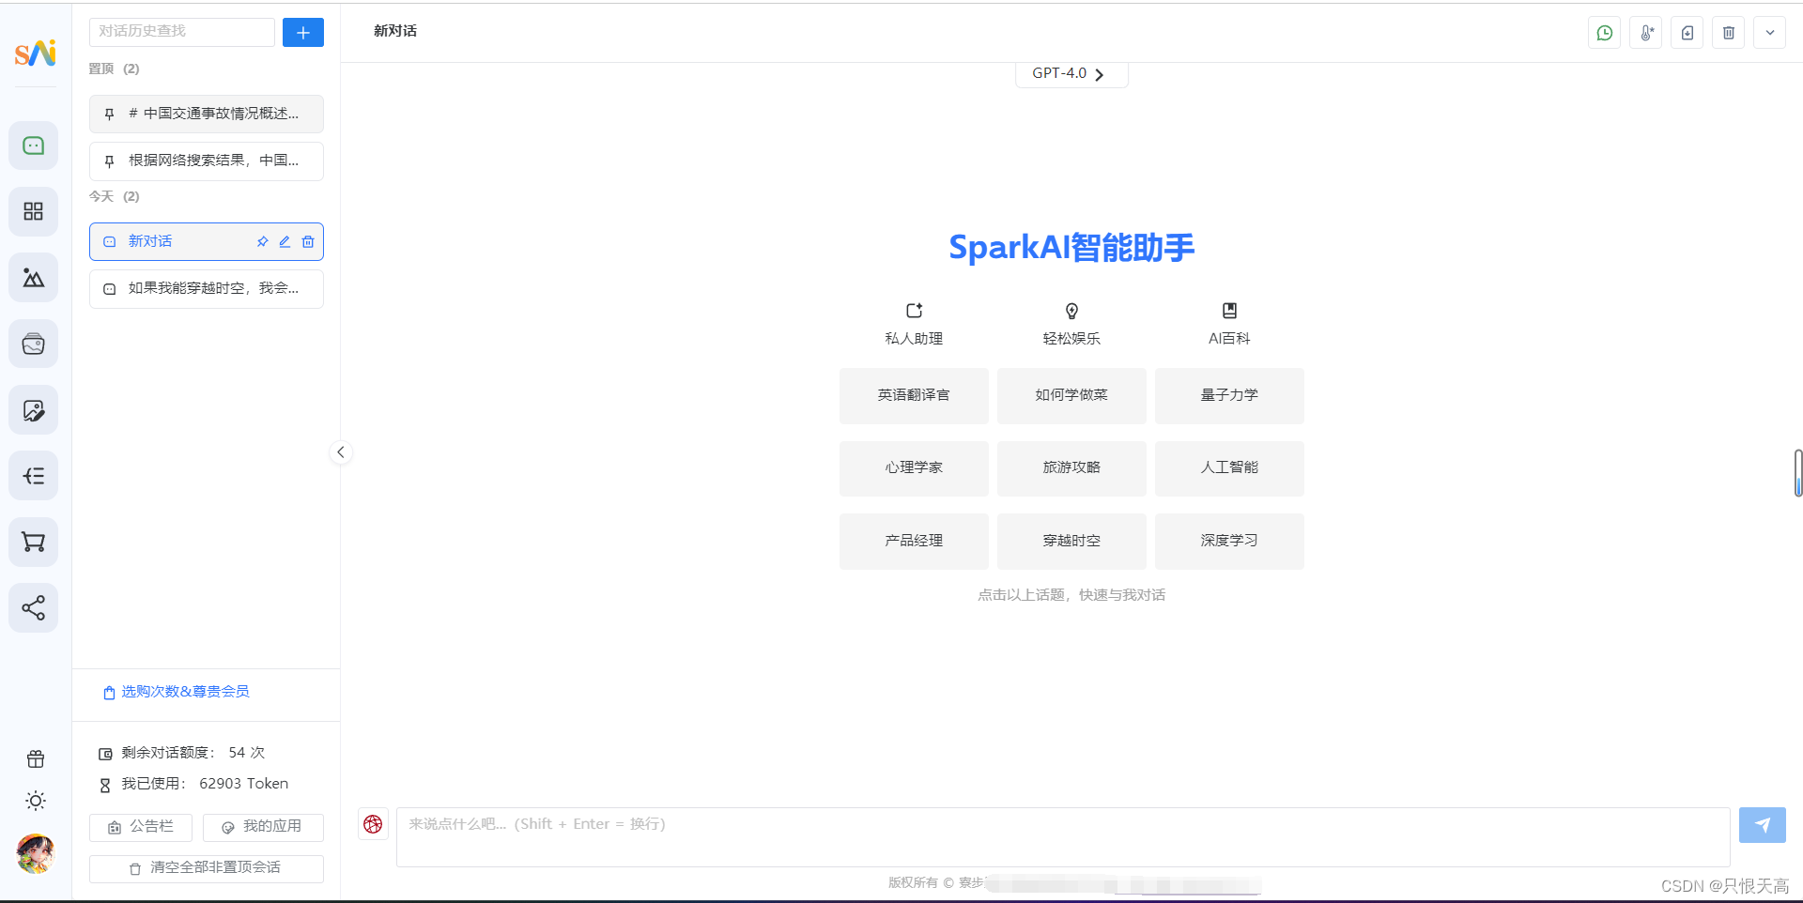The height and width of the screenshot is (903, 1803).
Task: Open the mountain image drawing icon
Action: coord(34,278)
